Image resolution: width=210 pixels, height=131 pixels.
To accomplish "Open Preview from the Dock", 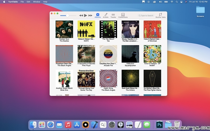I will [x=129, y=125].
